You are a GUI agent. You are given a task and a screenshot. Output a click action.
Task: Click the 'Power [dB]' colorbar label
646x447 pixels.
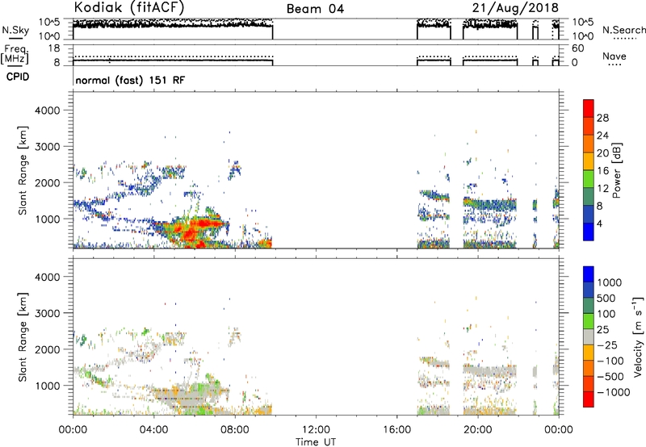(x=616, y=170)
